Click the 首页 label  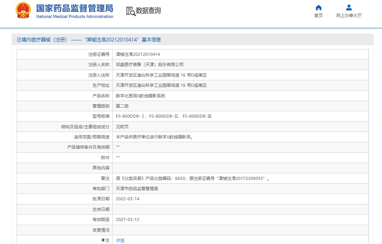(x=318, y=15)
